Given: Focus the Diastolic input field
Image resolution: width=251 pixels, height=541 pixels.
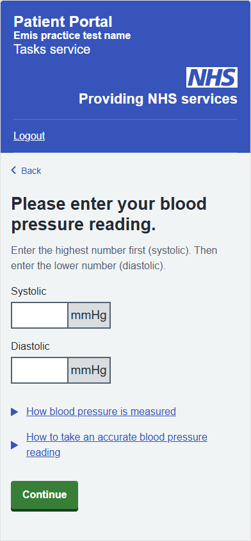Looking at the screenshot, I should [39, 370].
